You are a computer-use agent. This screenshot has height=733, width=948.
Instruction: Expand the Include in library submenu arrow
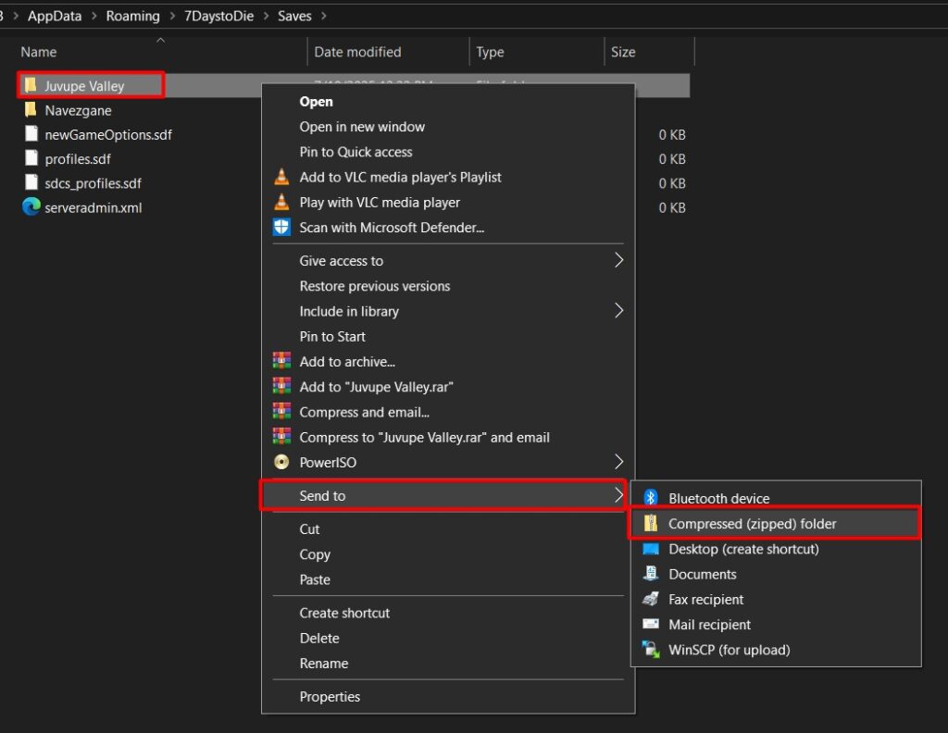click(x=618, y=311)
